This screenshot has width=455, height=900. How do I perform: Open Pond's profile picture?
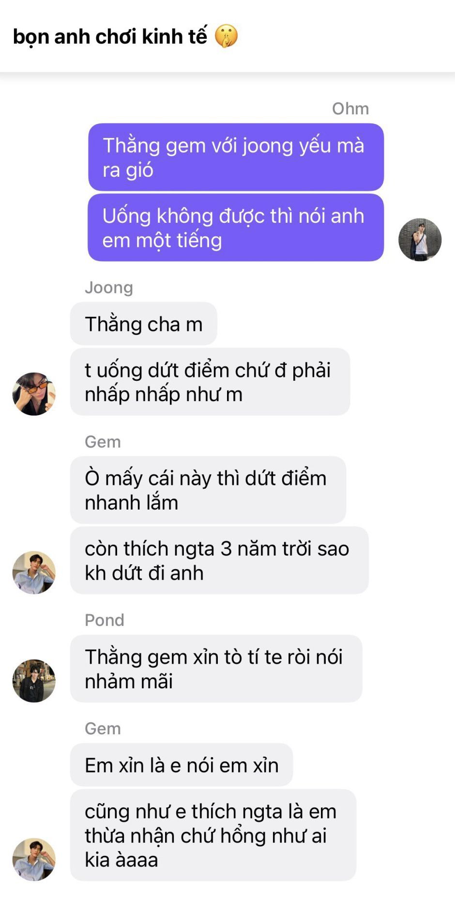(34, 681)
